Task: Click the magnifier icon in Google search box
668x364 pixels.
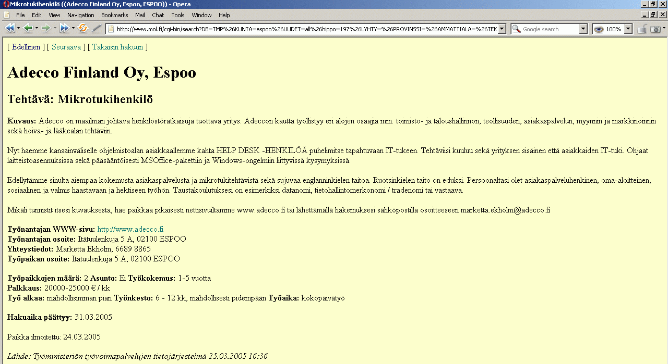Action: (x=517, y=29)
